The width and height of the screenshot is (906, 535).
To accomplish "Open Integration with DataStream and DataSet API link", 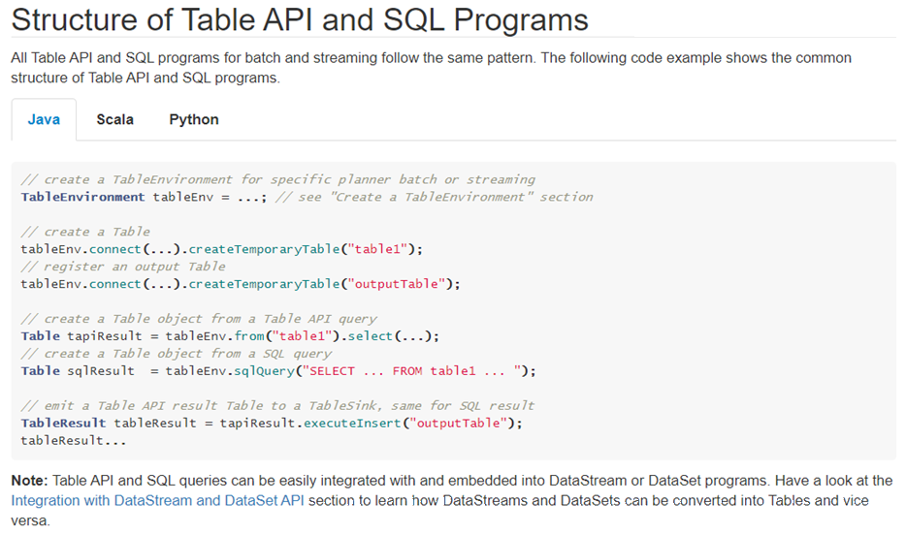I will (x=157, y=500).
